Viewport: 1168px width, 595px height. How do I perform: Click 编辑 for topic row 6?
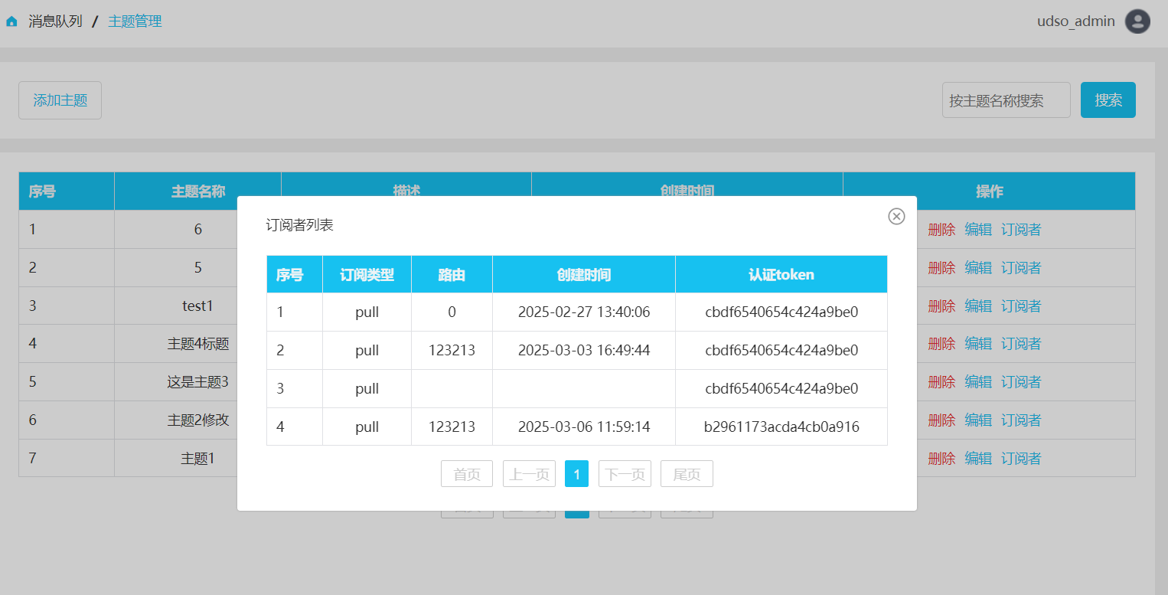tap(978, 420)
